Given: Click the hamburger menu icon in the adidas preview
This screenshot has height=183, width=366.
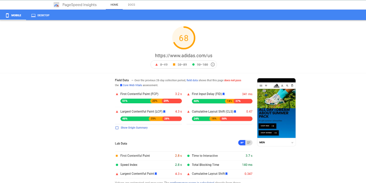Looking at the screenshot, I should pyautogui.click(x=261, y=86).
